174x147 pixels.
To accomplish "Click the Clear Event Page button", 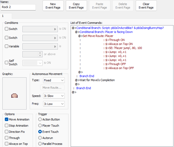I will (146, 6).
